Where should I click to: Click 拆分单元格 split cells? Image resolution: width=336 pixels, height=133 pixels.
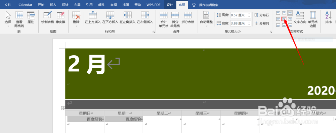pos(175,19)
